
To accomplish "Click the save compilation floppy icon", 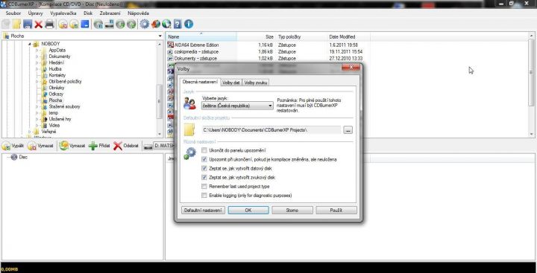I will pos(28,24).
